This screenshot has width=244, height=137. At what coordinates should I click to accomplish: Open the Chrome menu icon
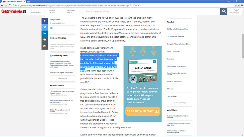click(242, 5)
